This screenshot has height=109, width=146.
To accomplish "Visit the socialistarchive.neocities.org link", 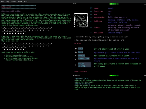I will (22, 58).
